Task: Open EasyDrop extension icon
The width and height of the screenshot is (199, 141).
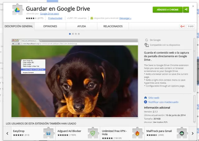Action: point(49,133)
